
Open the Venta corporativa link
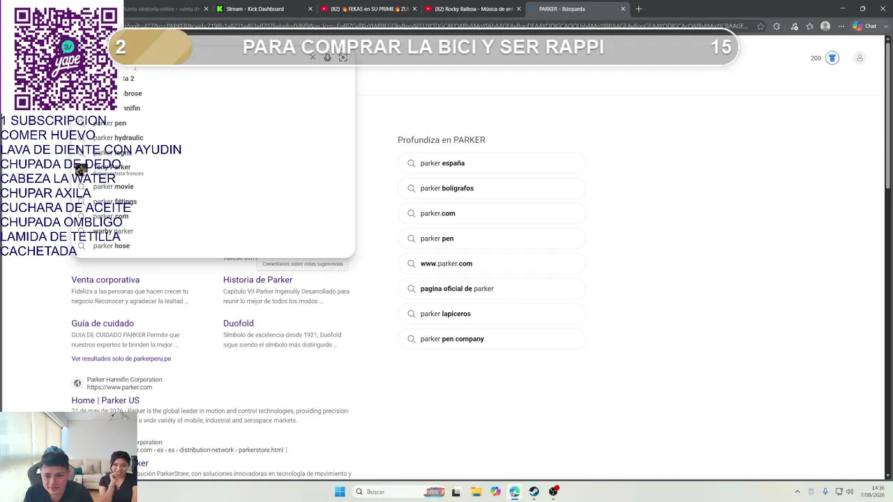(105, 280)
